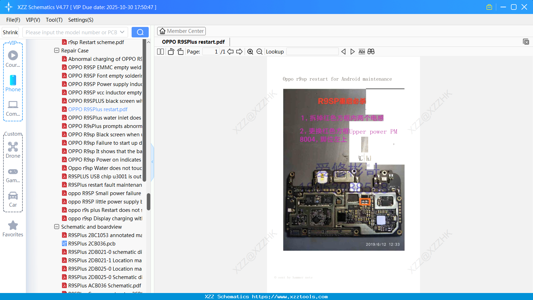Image resolution: width=533 pixels, height=300 pixels.
Task: Open the Game console sidebar category
Action: 13,175
